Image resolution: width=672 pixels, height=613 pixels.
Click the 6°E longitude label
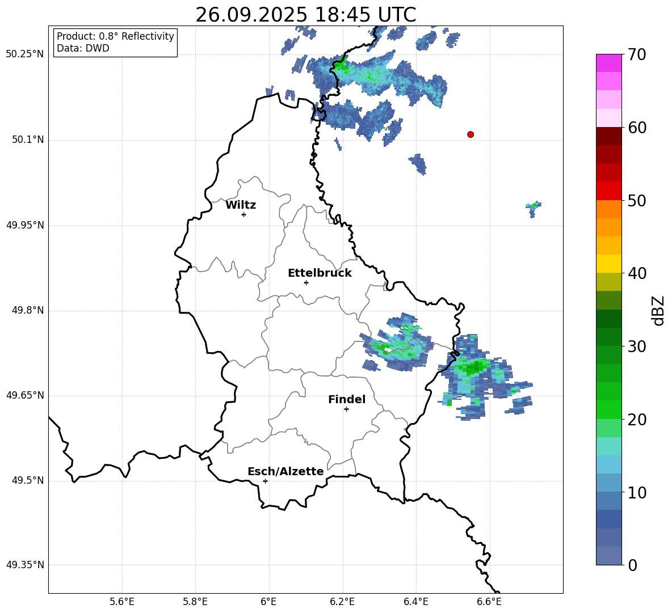(268, 602)
